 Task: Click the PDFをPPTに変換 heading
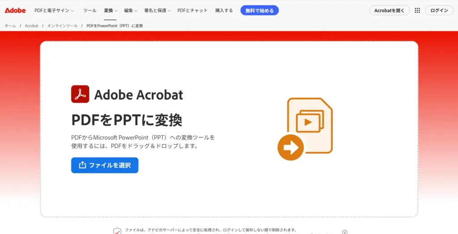click(x=127, y=120)
